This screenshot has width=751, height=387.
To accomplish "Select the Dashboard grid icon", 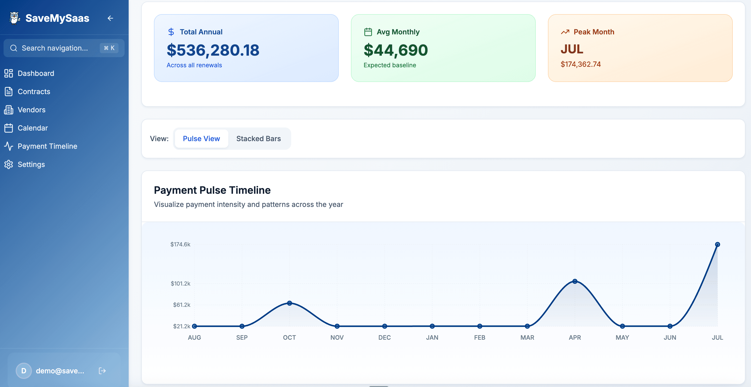I will click(x=8, y=73).
